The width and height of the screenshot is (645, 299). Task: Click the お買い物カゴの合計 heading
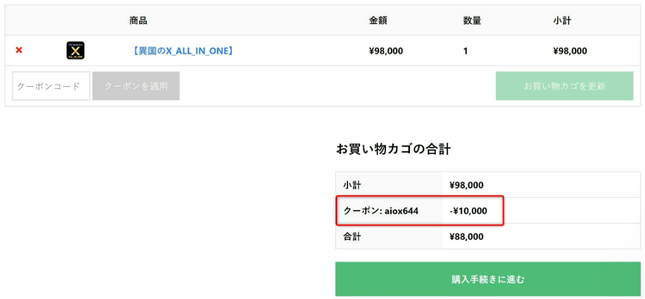coord(393,149)
